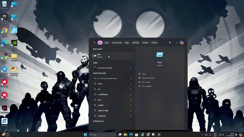Switch to the Settings filter tab
The width and height of the screenshot is (244, 137).
tap(135, 43)
